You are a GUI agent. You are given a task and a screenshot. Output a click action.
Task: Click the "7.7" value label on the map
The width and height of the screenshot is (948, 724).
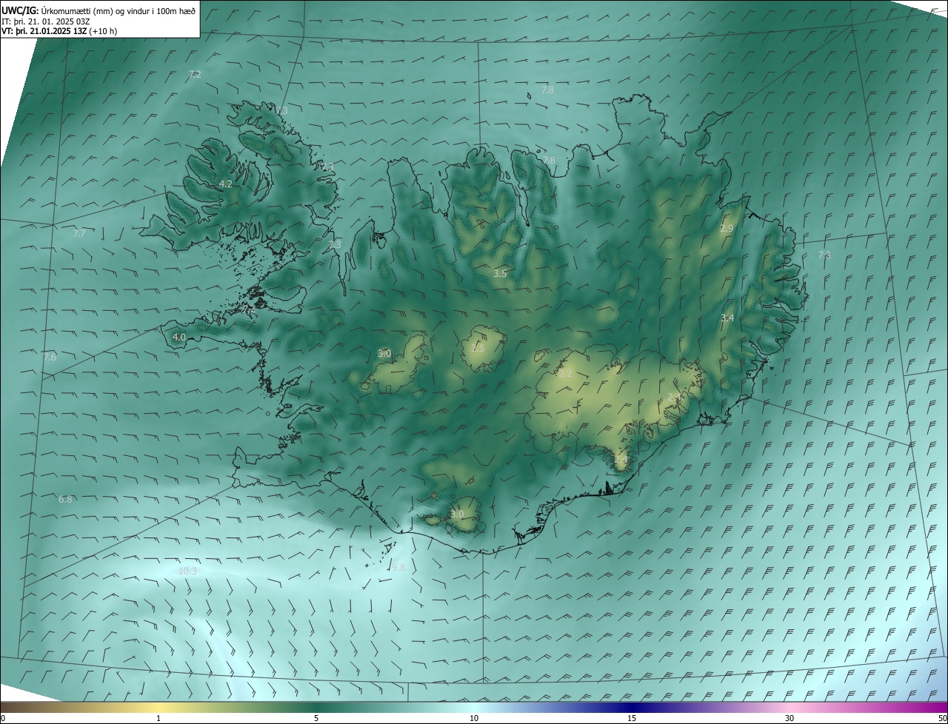pos(79,233)
